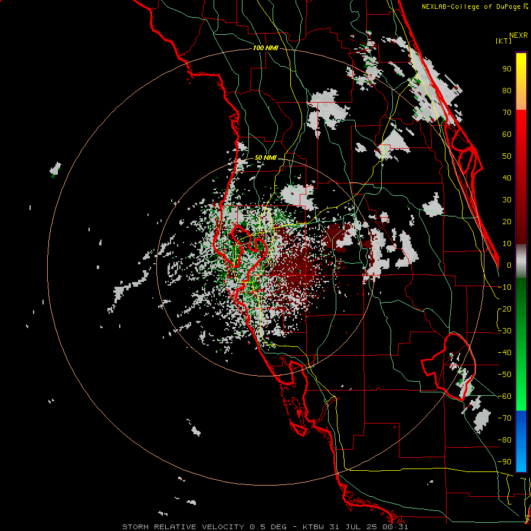Click the positive 10 knot scale label
Screen dimensions: 531x531
point(507,244)
